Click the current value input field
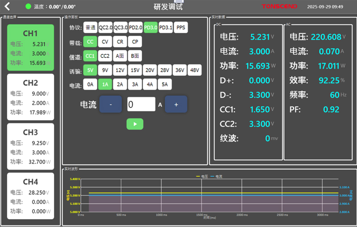Viewport: 357px width, 227px height. 141,105
